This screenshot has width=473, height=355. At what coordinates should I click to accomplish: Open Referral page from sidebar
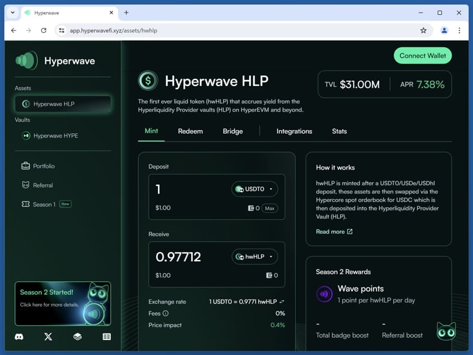click(37, 185)
